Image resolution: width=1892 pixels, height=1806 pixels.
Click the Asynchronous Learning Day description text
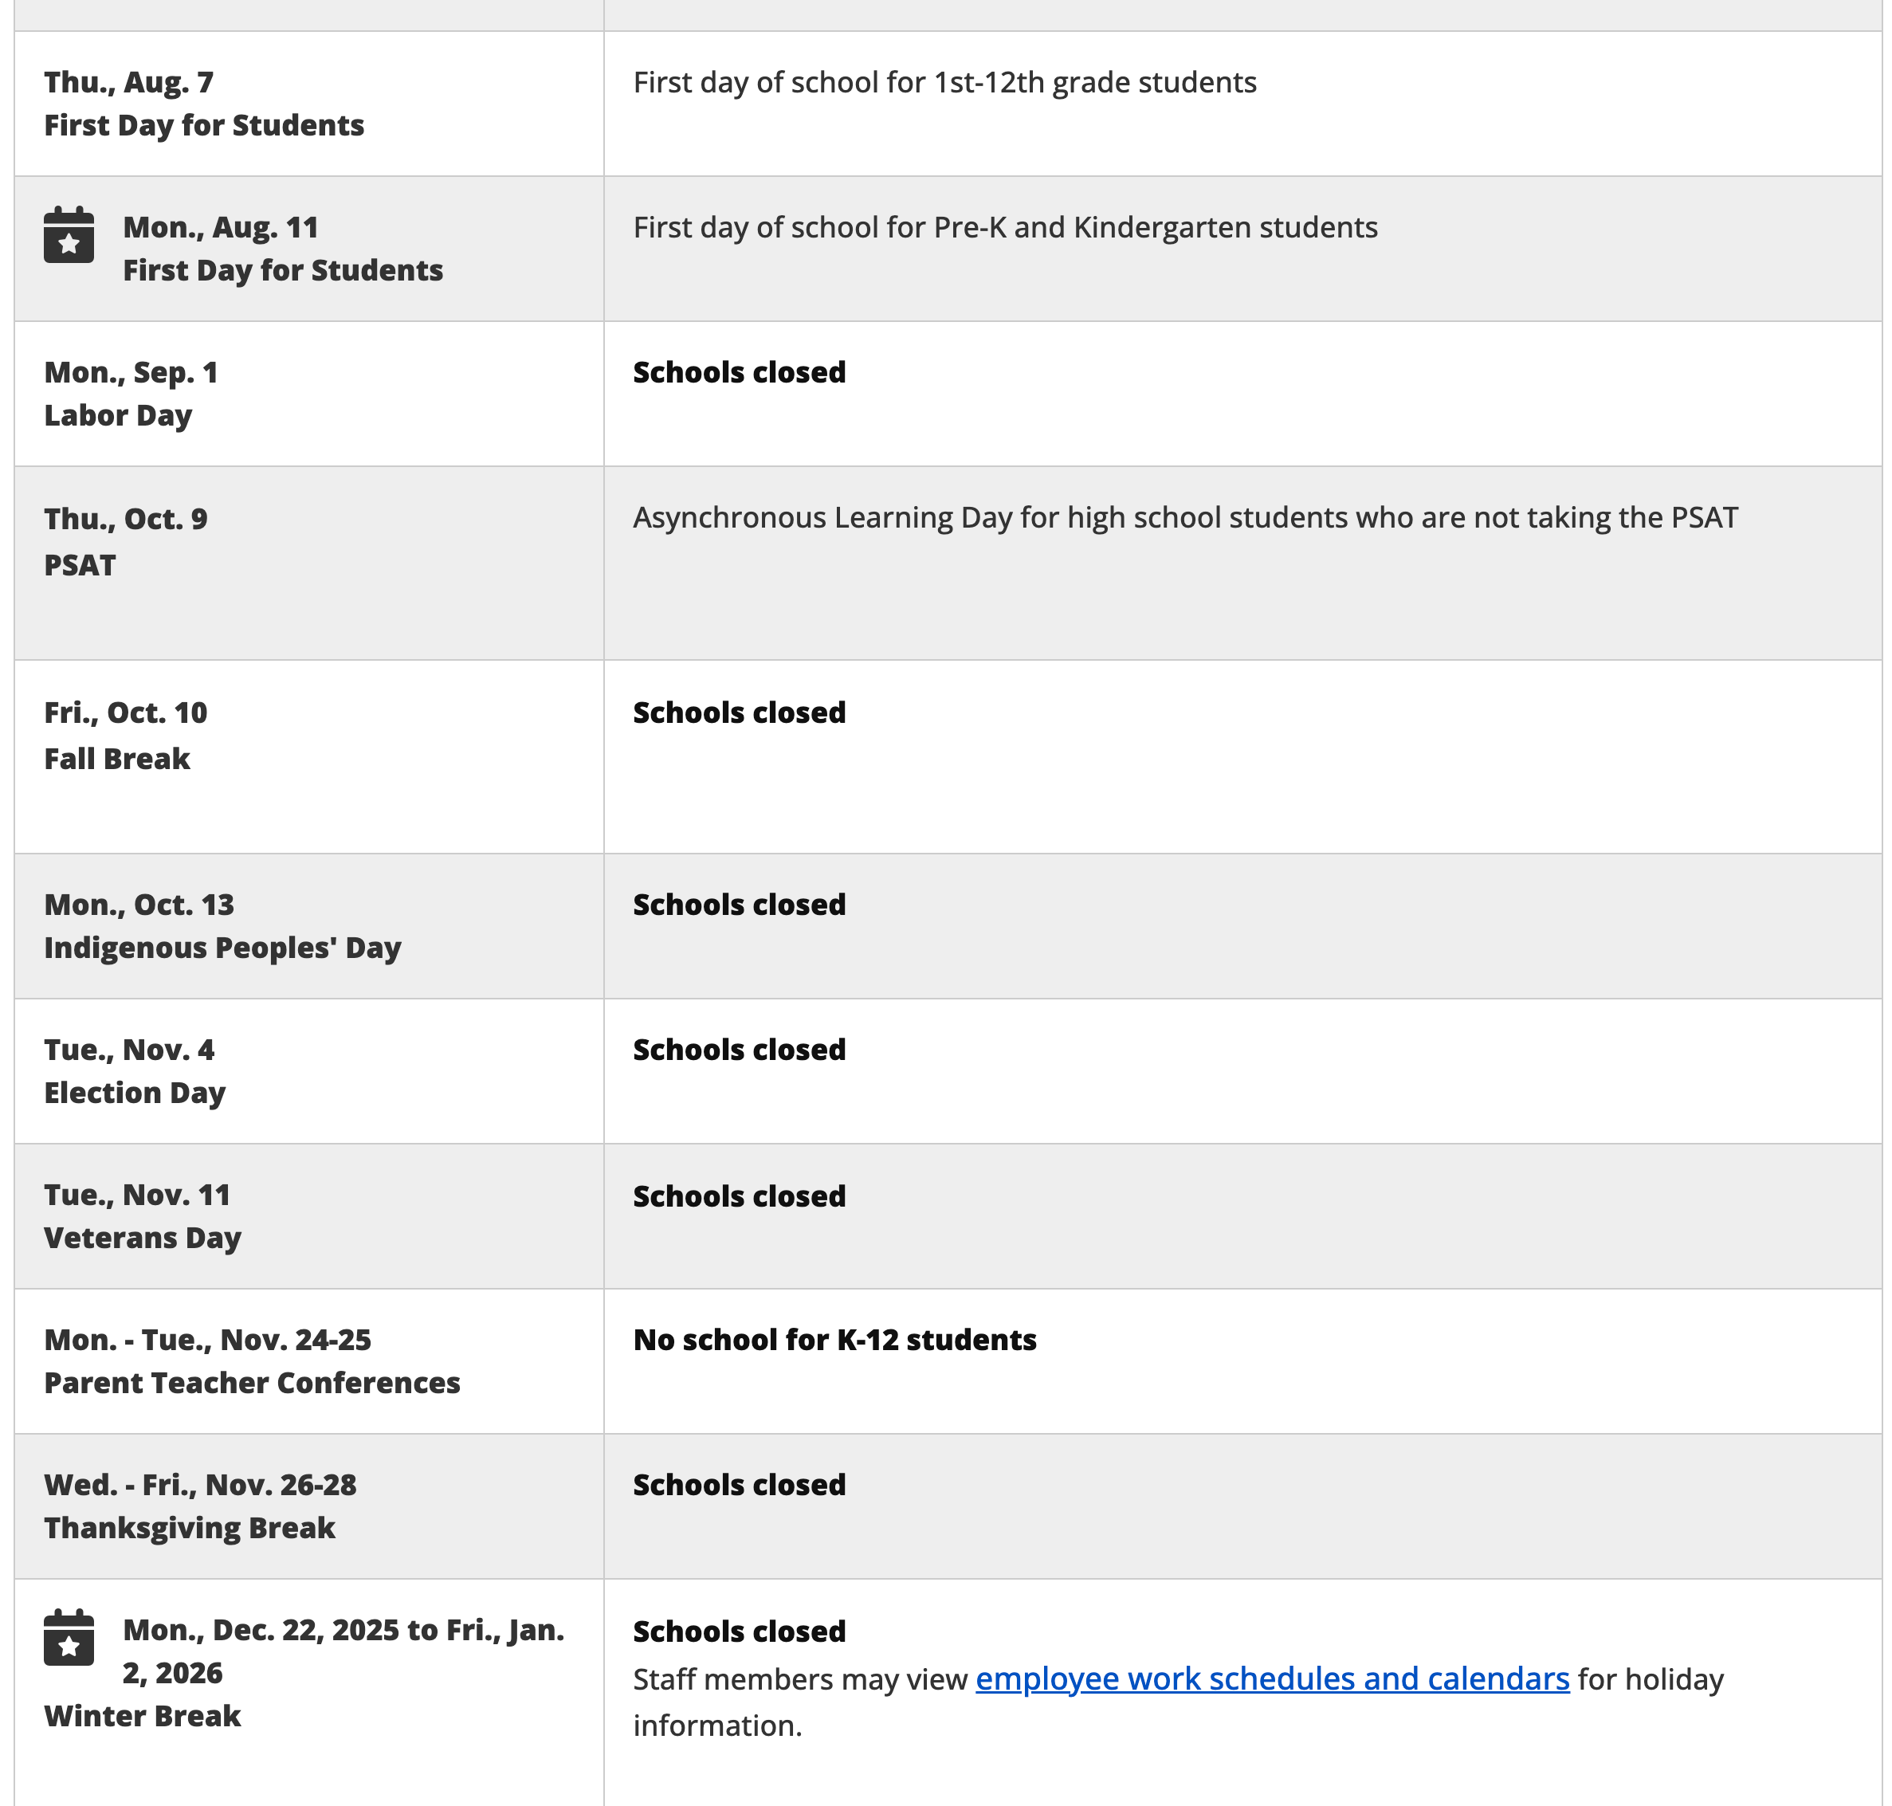click(x=1184, y=518)
